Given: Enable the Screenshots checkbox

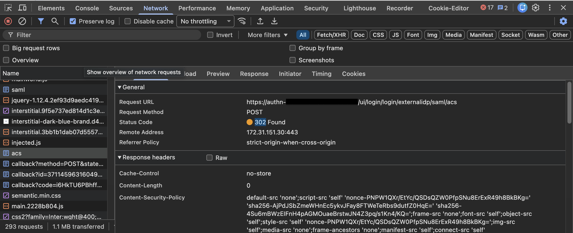Looking at the screenshot, I should 293,60.
